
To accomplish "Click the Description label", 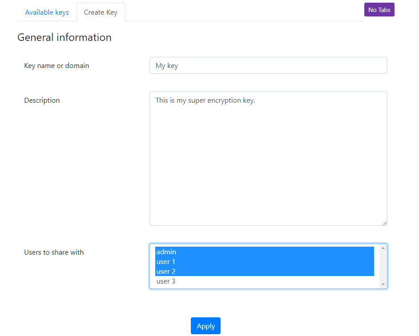I will point(42,100).
